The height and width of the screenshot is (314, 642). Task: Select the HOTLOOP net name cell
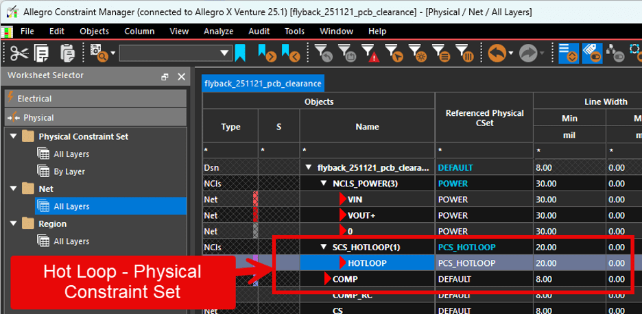(367, 263)
